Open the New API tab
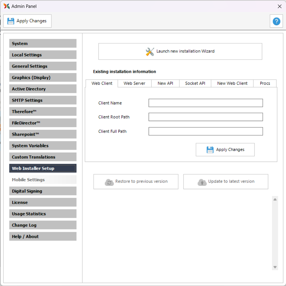The image size is (286, 286). click(165, 83)
